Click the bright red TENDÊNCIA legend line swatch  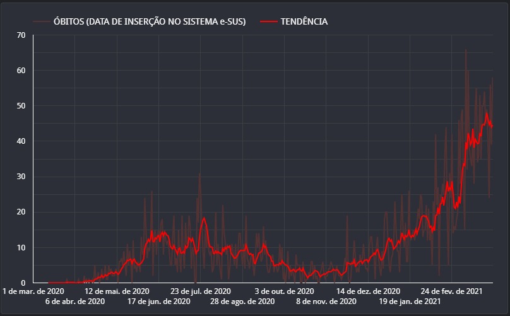coord(268,21)
